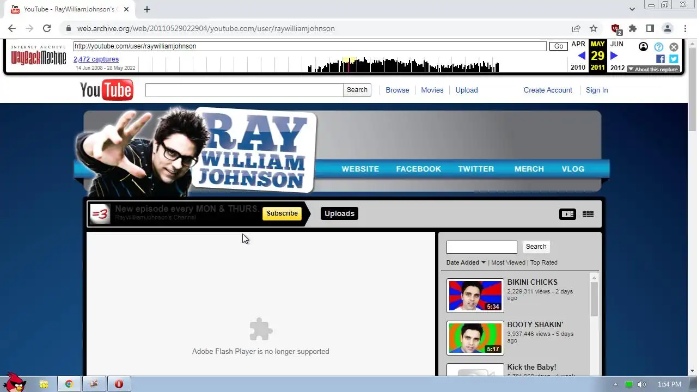697x392 pixels.
Task: Sort videos by Most Viewed
Action: tap(509, 262)
